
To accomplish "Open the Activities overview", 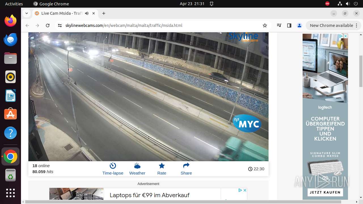I will coord(14,4).
